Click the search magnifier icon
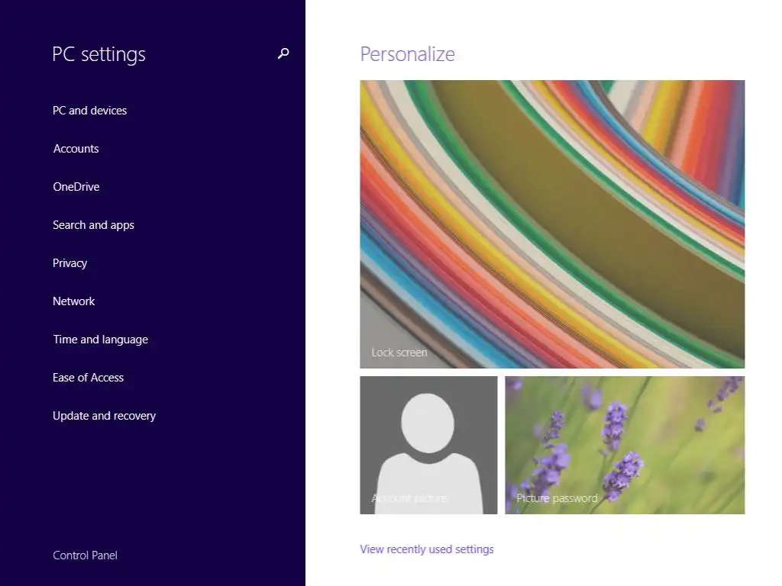 tap(283, 53)
